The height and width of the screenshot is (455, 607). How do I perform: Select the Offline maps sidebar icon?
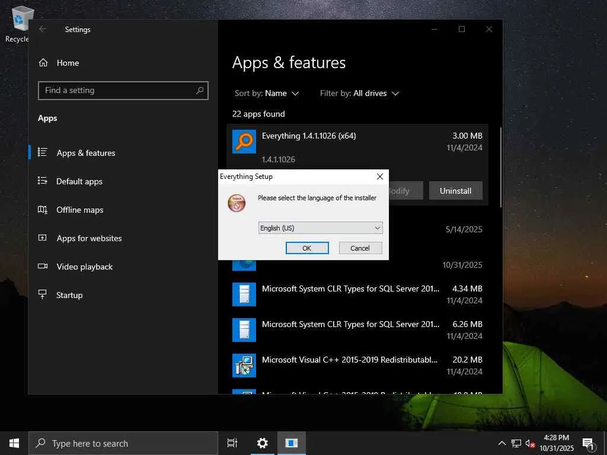tap(43, 209)
